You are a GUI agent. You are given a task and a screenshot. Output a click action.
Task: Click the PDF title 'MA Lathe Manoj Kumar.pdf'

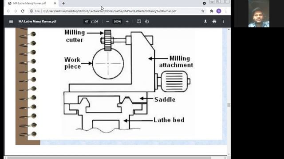click(x=37, y=22)
